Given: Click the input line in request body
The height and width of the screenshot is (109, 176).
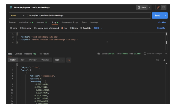Looking at the screenshot, I should click(50, 40).
